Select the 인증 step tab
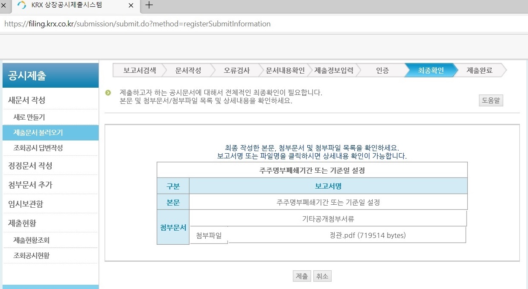 click(x=382, y=70)
